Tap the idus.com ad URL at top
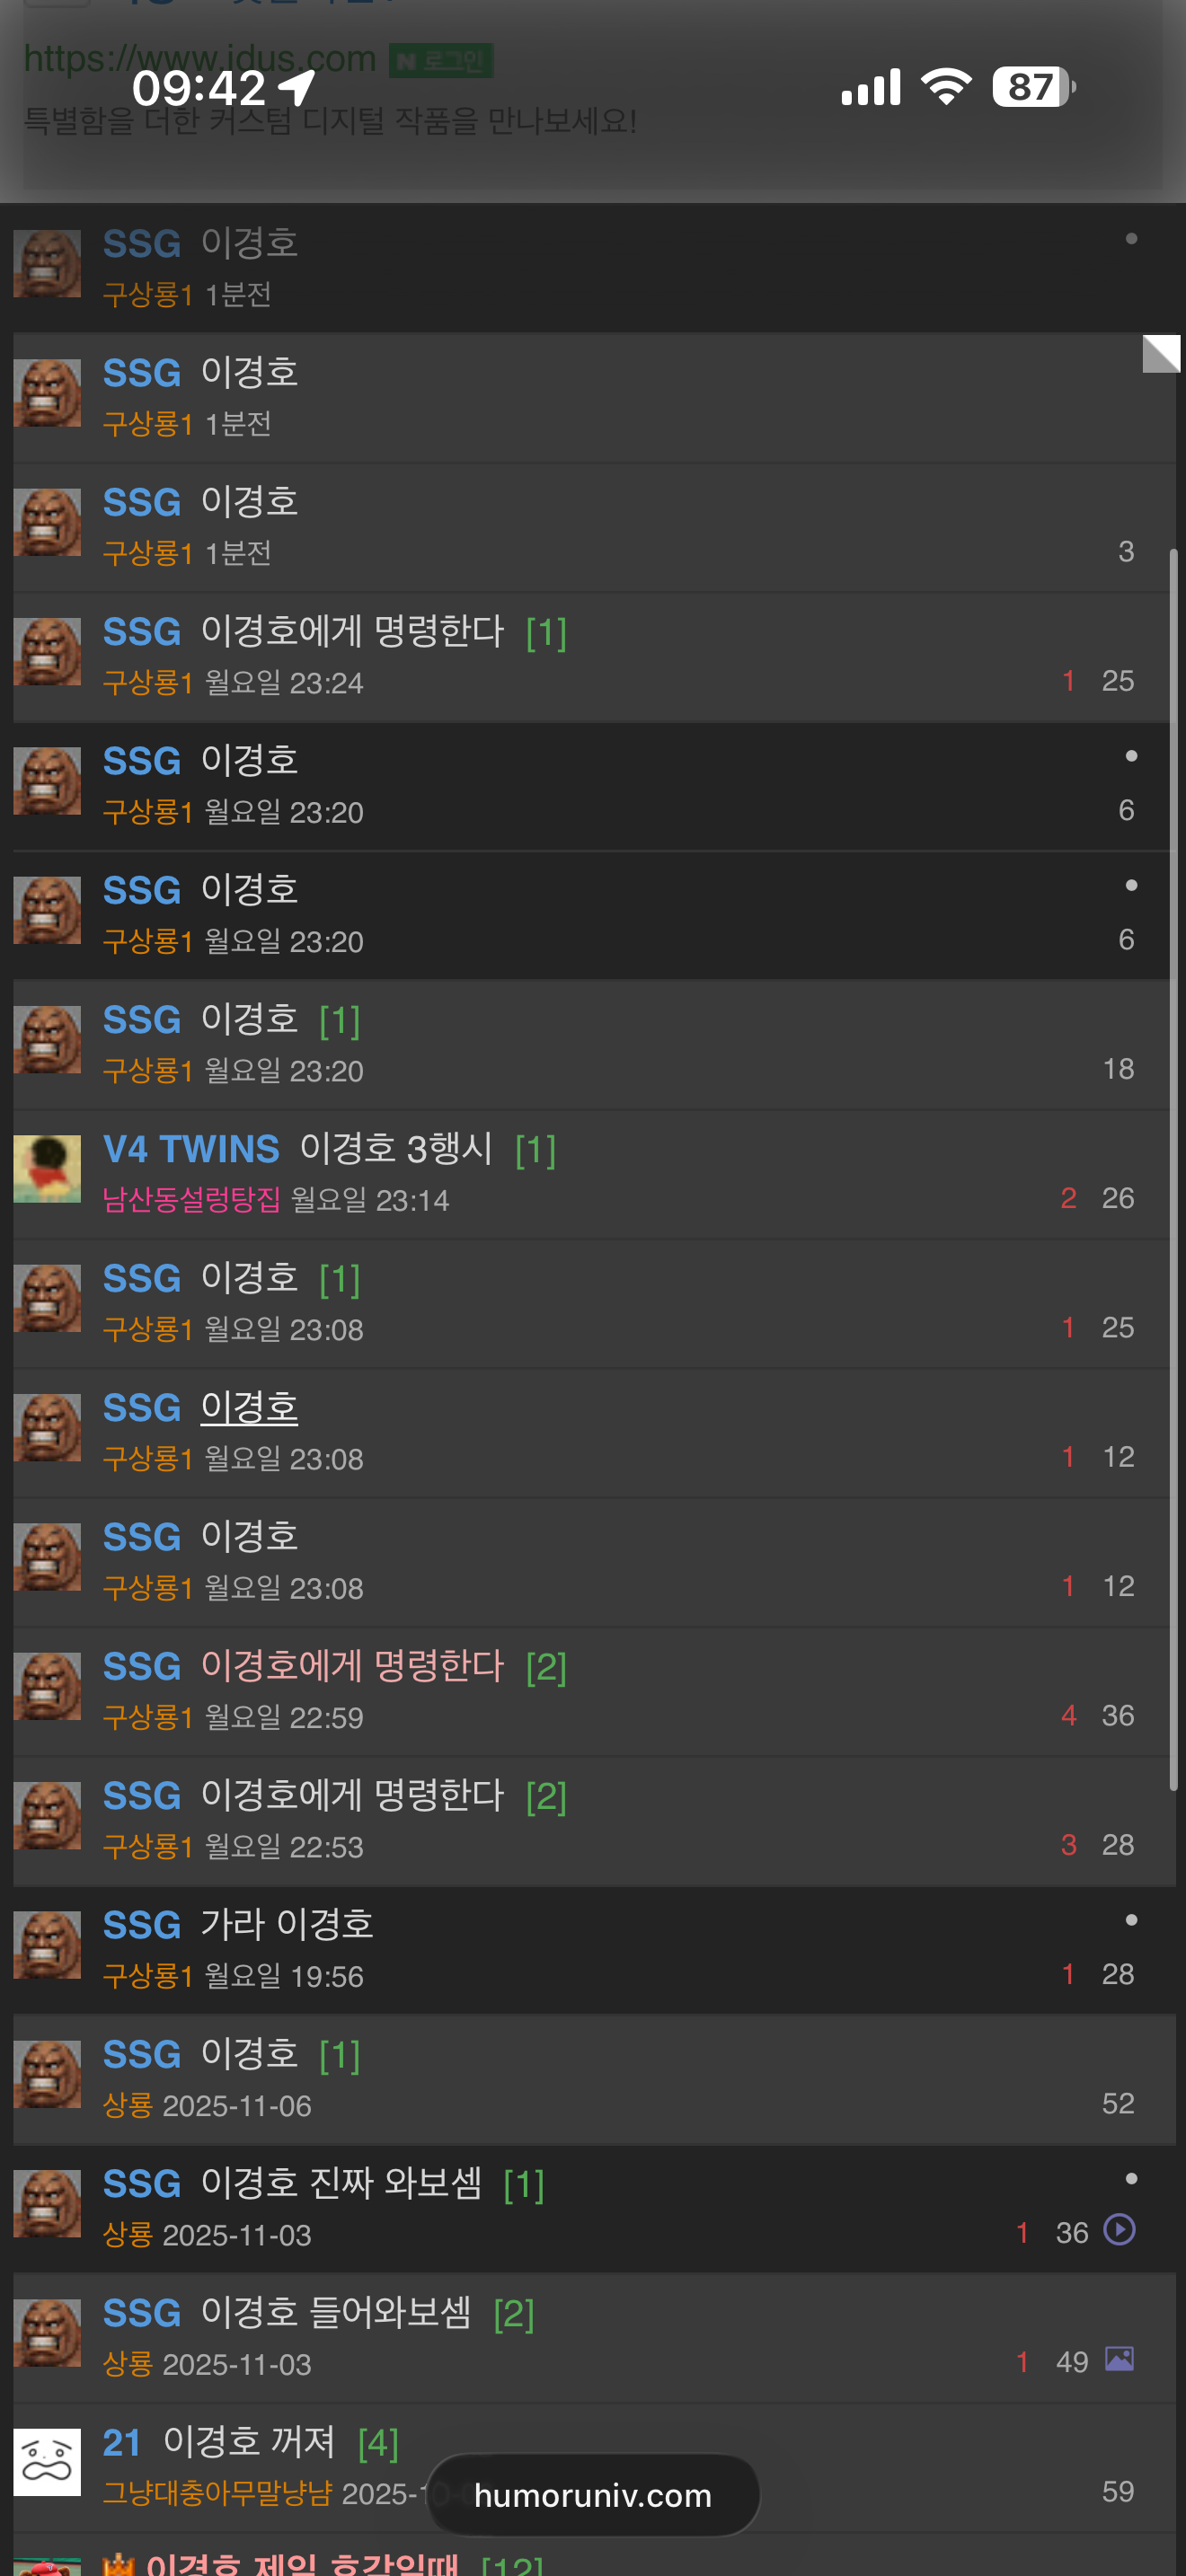 point(200,59)
